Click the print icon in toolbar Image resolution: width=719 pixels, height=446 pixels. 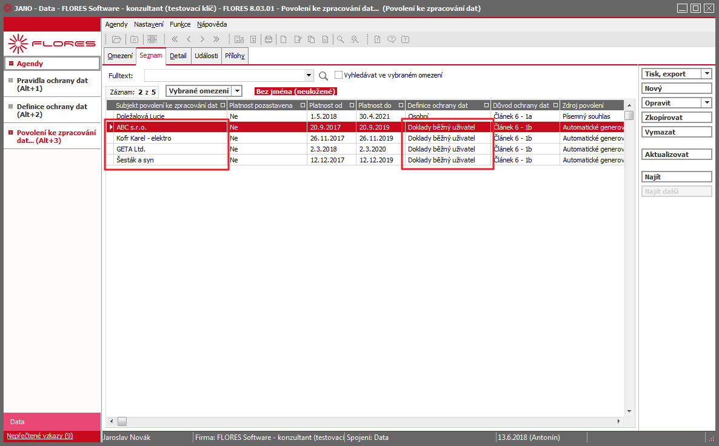[268, 39]
